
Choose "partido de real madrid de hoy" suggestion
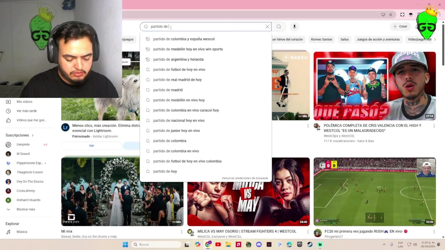(205, 80)
